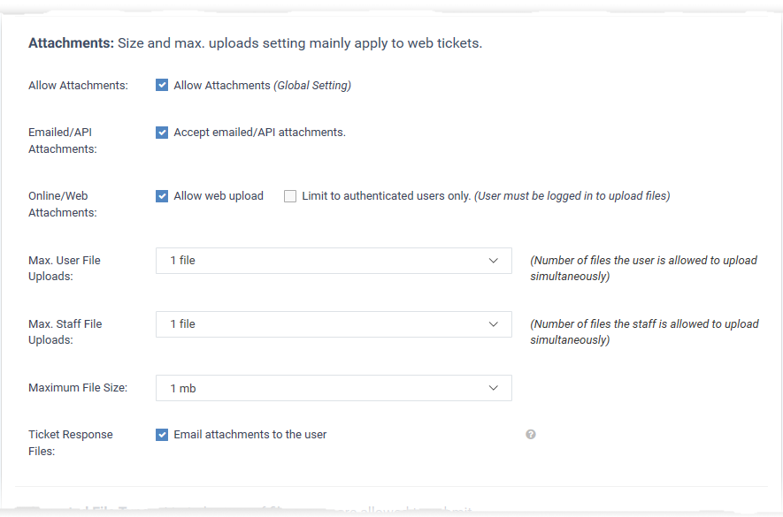Viewport: 783px width, 517px height.
Task: Click the Accept emailed/API attachments label text
Action: [259, 133]
